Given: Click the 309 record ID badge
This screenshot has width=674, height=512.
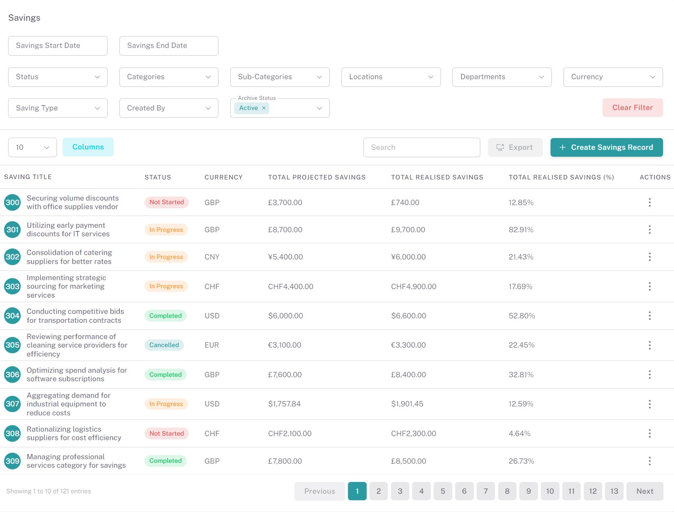Looking at the screenshot, I should [x=12, y=461].
